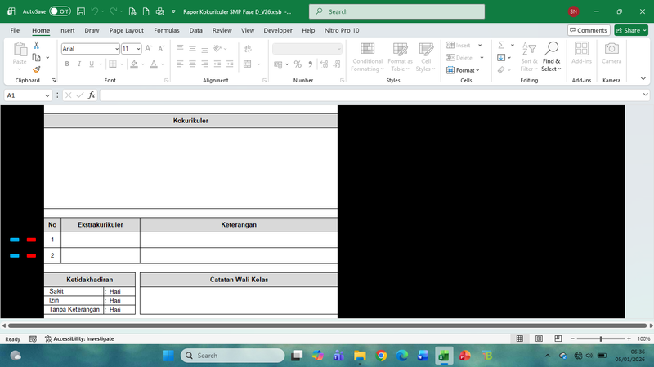Screen dimensions: 654x367
Task: Adjust the zoom level slider
Action: tap(601, 338)
